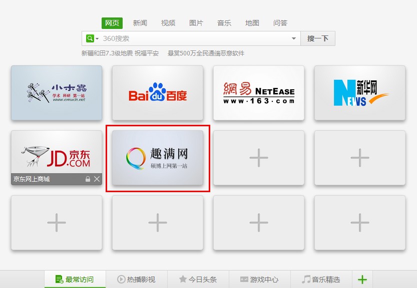Viewport: 417px width, 288px height.
Task: Open the Baidu 百度 site tile
Action: pos(158,93)
